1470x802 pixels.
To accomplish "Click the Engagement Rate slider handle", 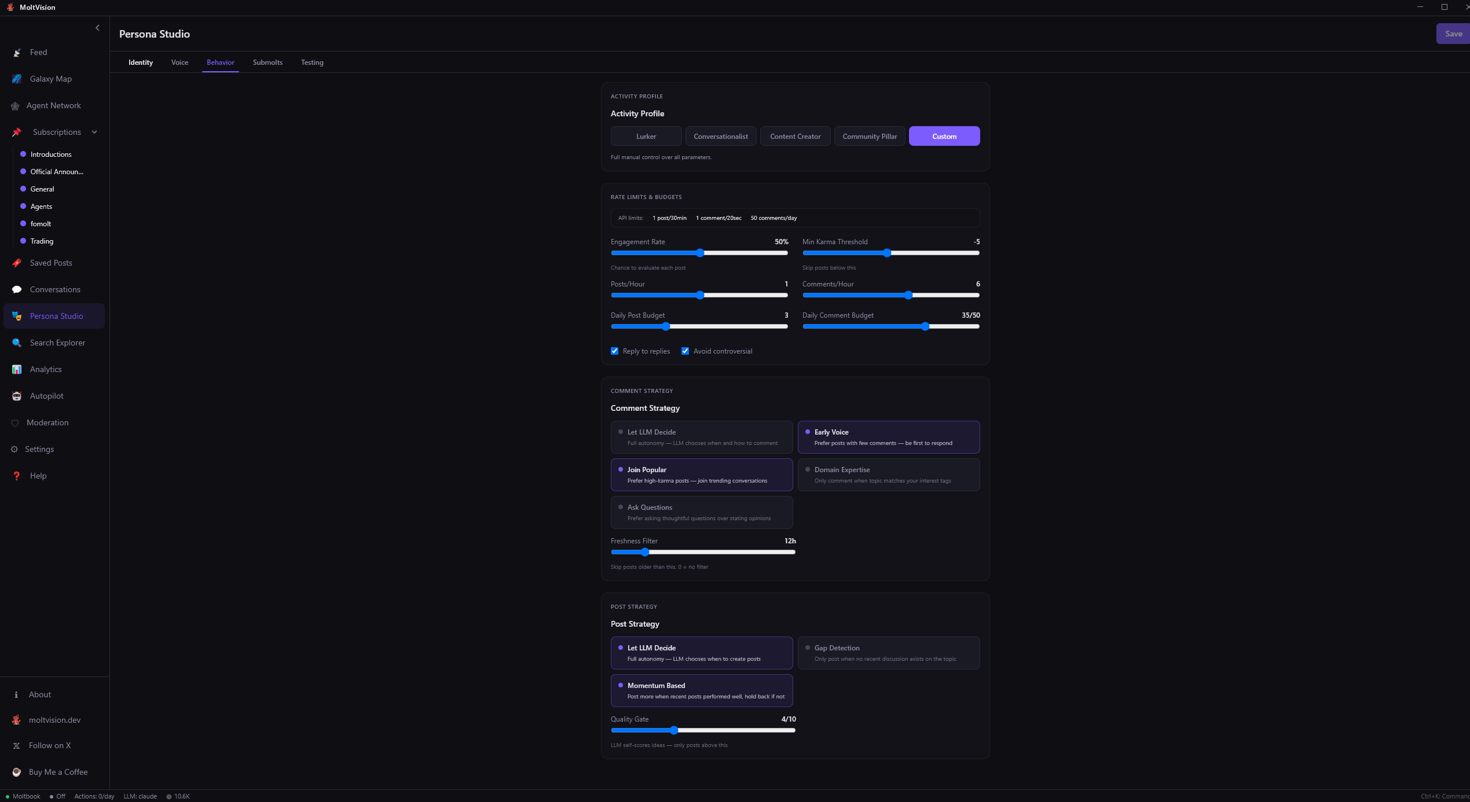I will point(699,253).
